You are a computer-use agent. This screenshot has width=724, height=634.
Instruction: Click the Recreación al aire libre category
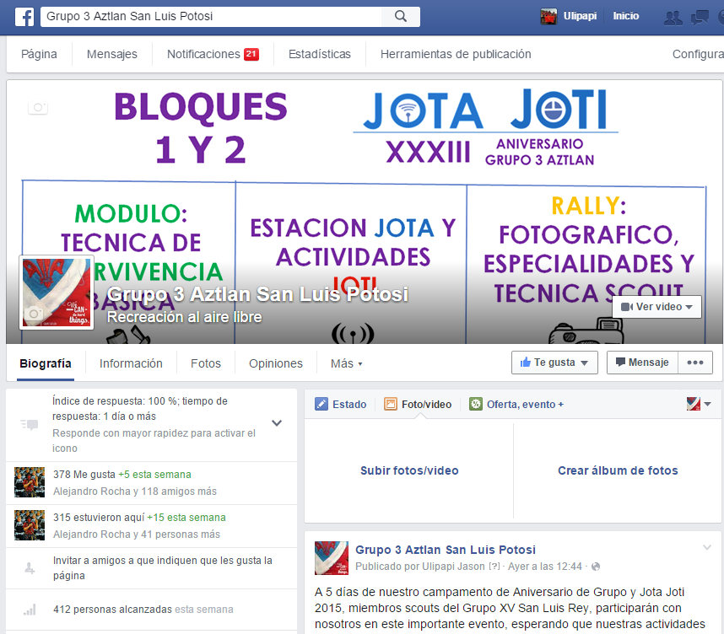pyautogui.click(x=184, y=317)
